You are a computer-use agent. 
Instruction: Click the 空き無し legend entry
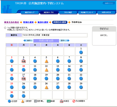39,101
